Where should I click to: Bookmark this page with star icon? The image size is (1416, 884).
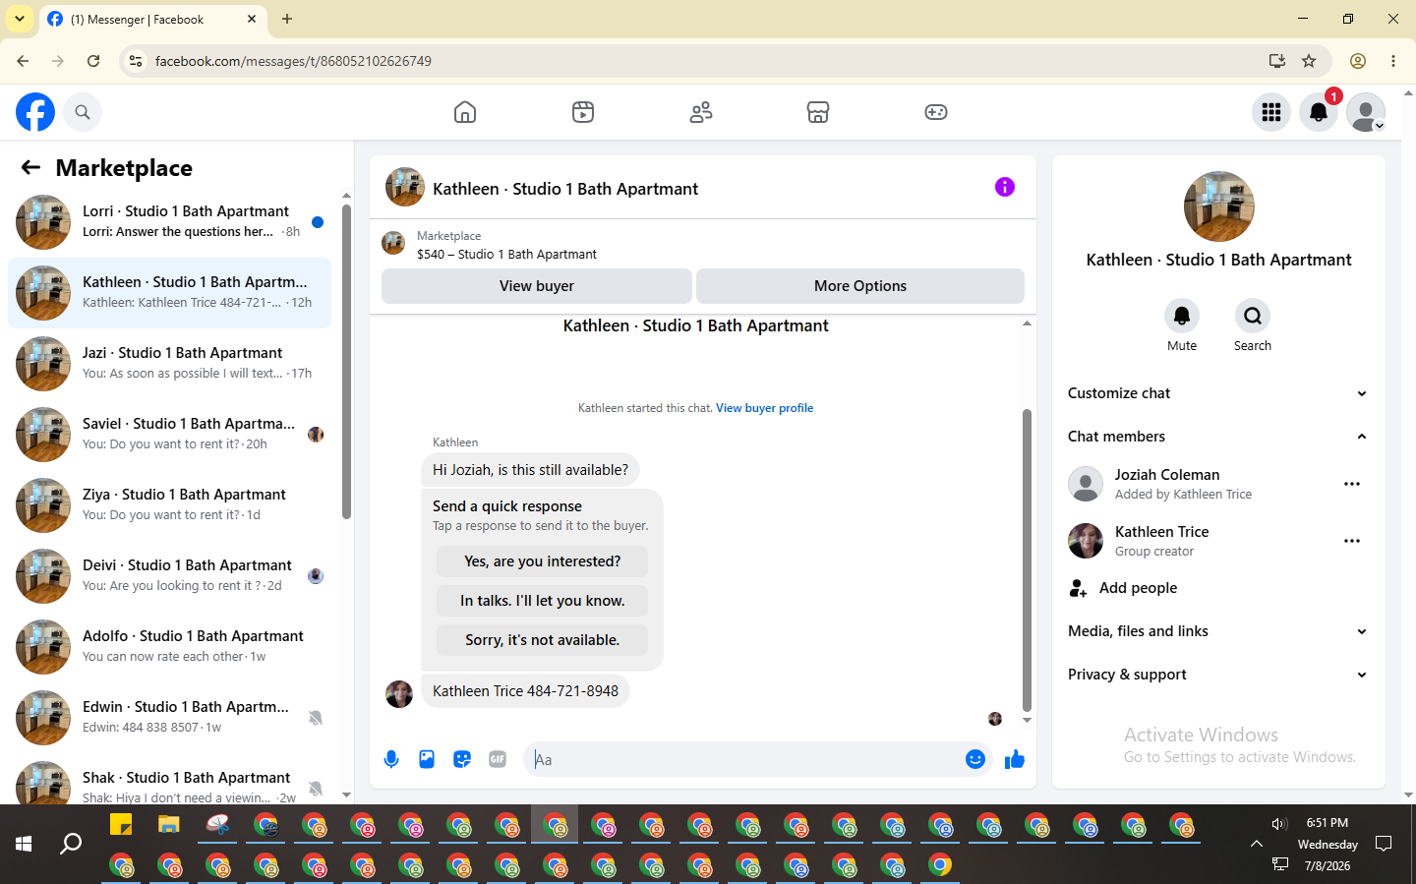pyautogui.click(x=1309, y=61)
